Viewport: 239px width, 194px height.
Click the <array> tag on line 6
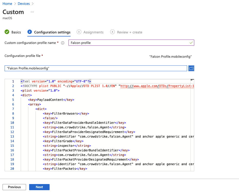(35, 104)
